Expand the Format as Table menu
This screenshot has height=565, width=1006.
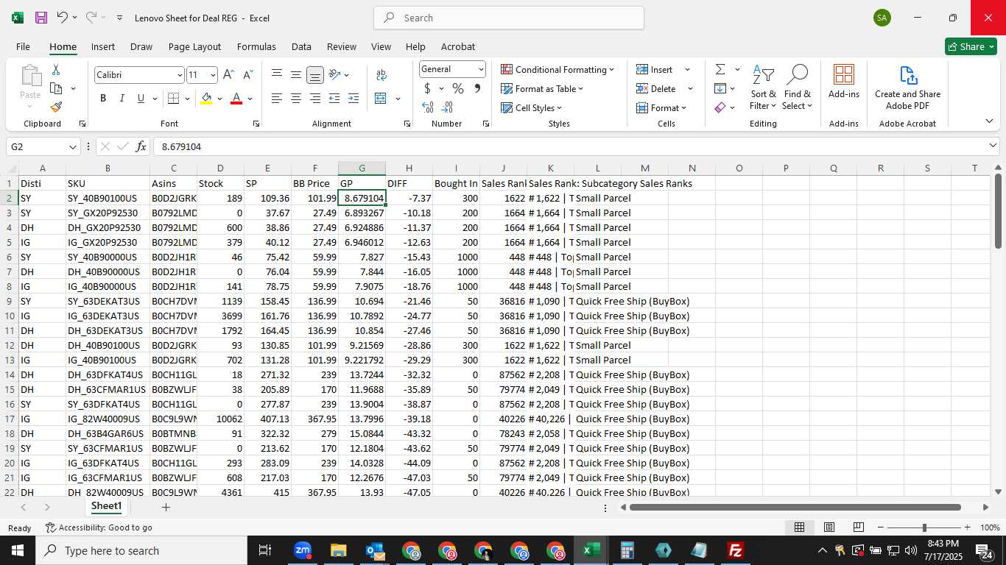point(542,88)
